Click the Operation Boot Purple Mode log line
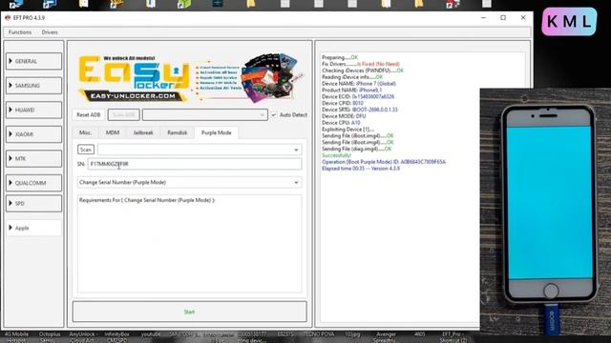The image size is (611, 343). point(384,162)
